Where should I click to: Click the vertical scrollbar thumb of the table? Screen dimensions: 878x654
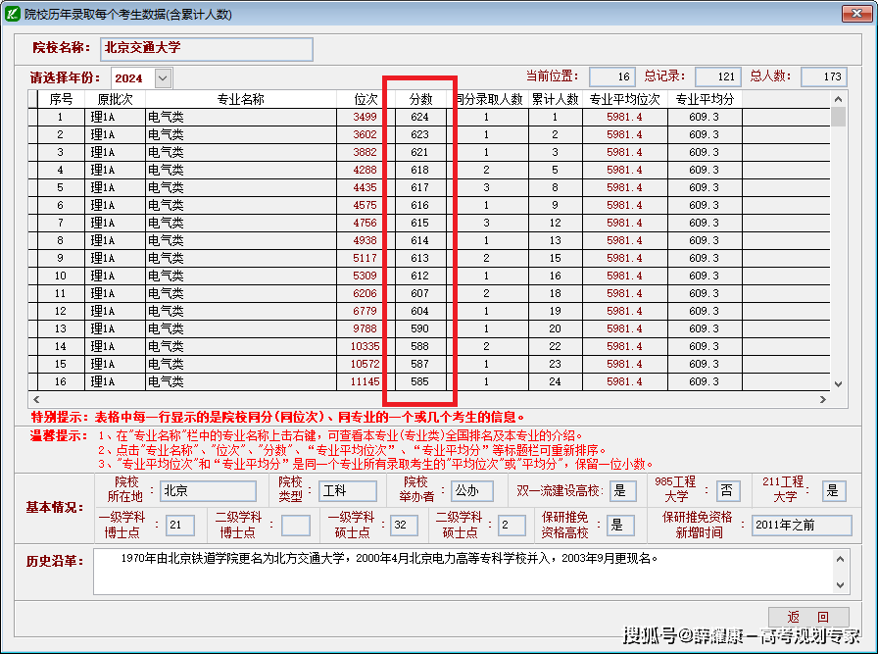(838, 117)
